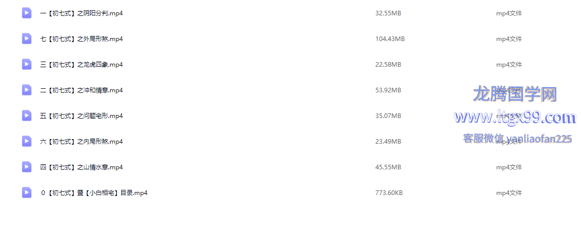Select the video icon beside 问题宅形.mp4
581x234 pixels.
point(27,116)
